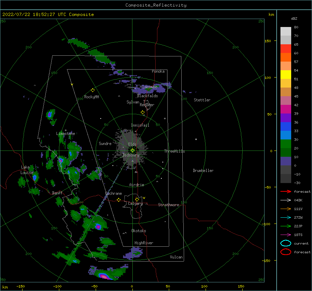Viewport: 312px width, 291px height.
Task: Click the Limestone label
Action: pyautogui.click(x=66, y=134)
